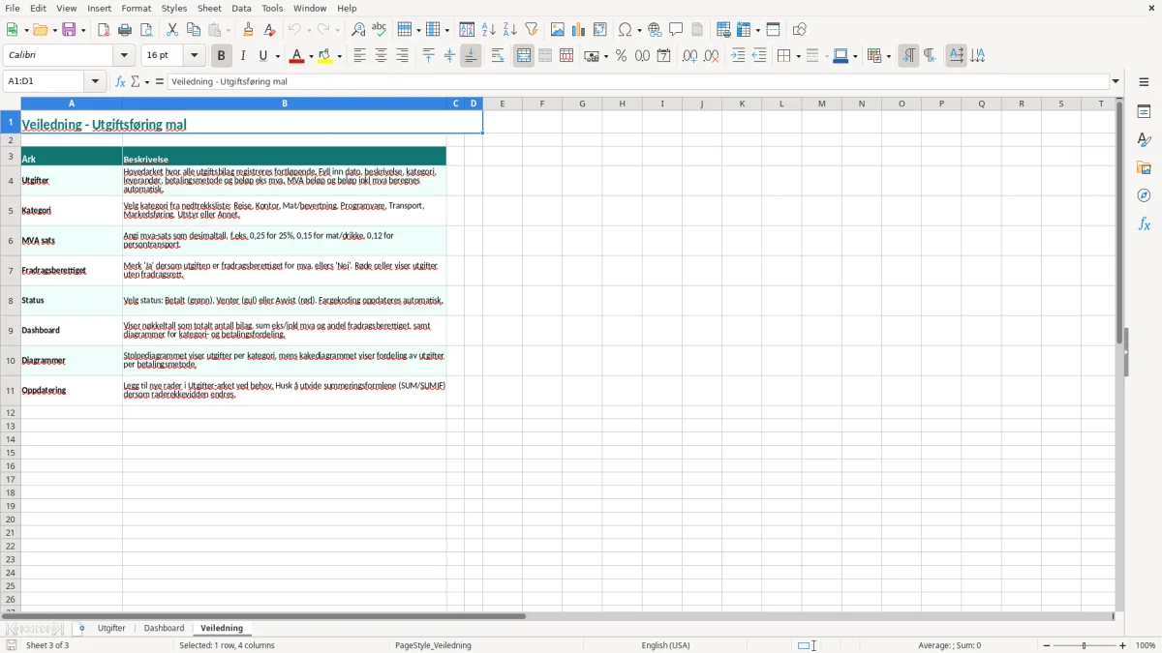1162x653 pixels.
Task: Align cell content to bottom
Action: pyautogui.click(x=471, y=56)
